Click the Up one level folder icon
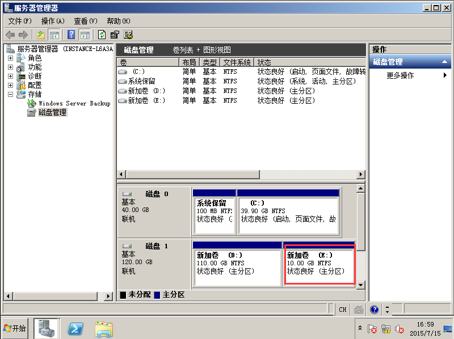 coord(41,35)
